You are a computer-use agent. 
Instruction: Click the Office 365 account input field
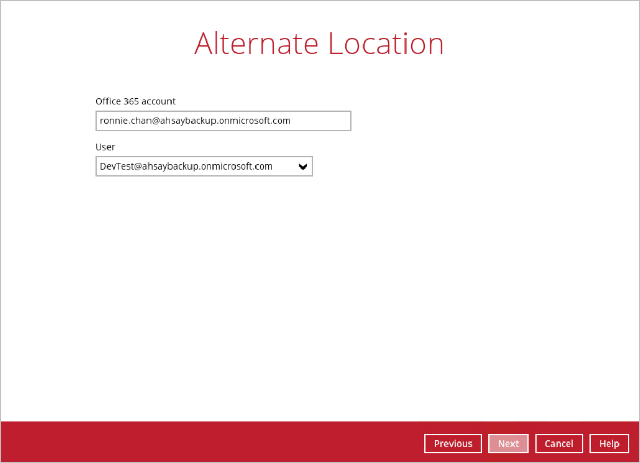tap(223, 121)
